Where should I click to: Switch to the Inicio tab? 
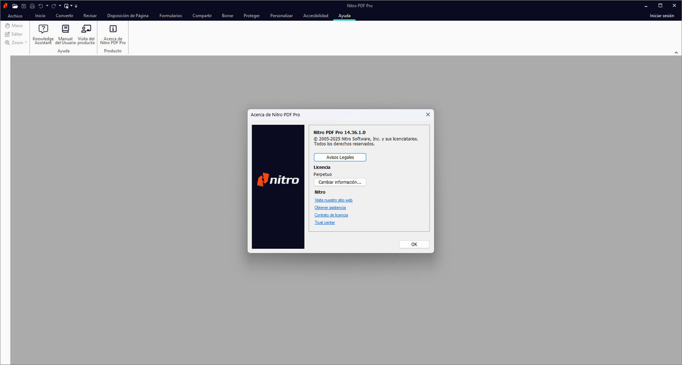tap(40, 16)
